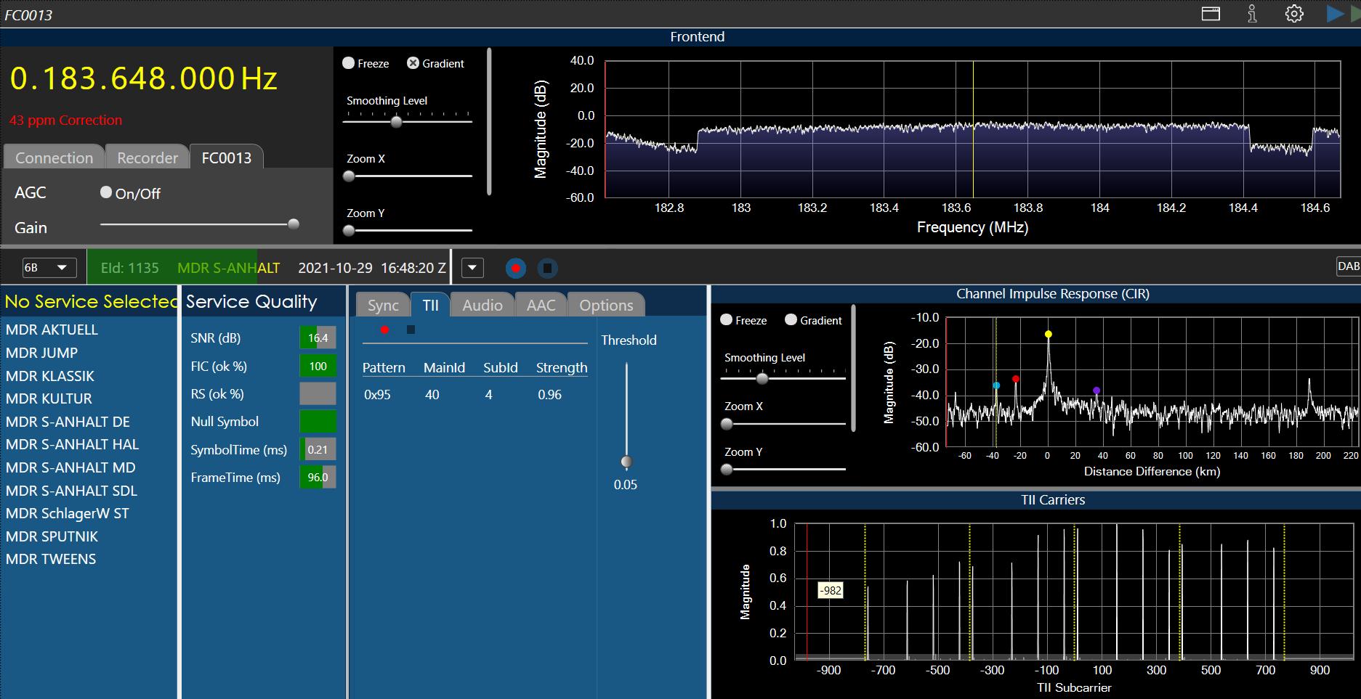Select service MDR KLASSIK
Image resolution: width=1361 pixels, height=699 pixels.
tap(50, 376)
